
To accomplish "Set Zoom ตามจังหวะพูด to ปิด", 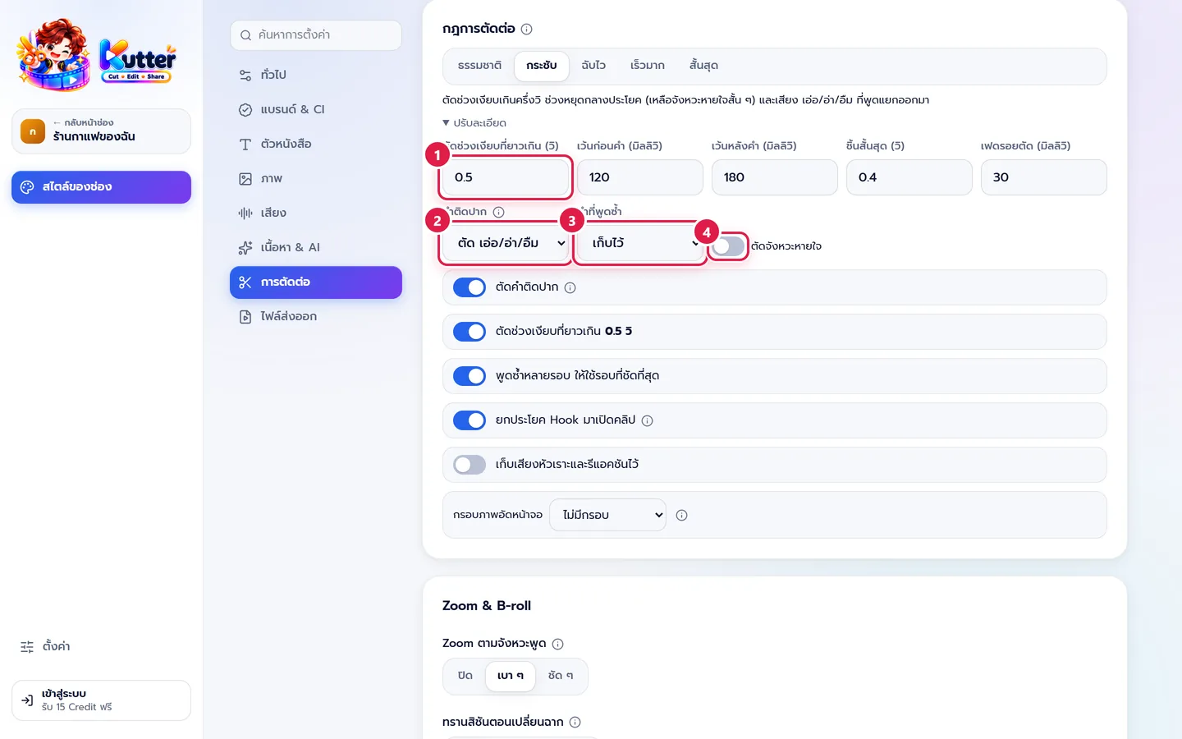I will pos(465,676).
